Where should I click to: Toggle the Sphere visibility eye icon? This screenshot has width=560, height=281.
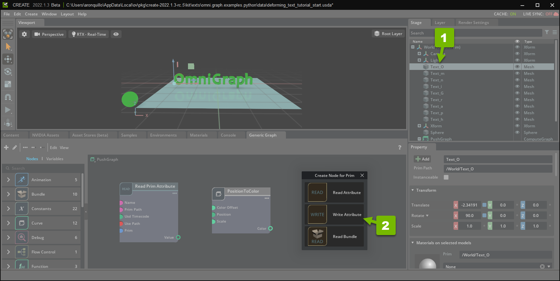click(x=517, y=133)
